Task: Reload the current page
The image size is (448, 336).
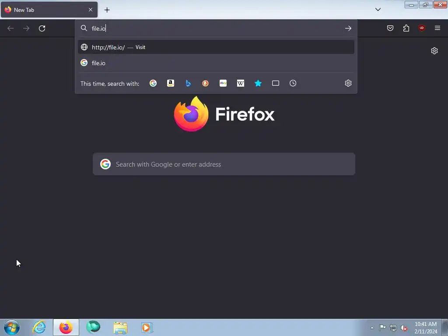Action: tap(42, 28)
